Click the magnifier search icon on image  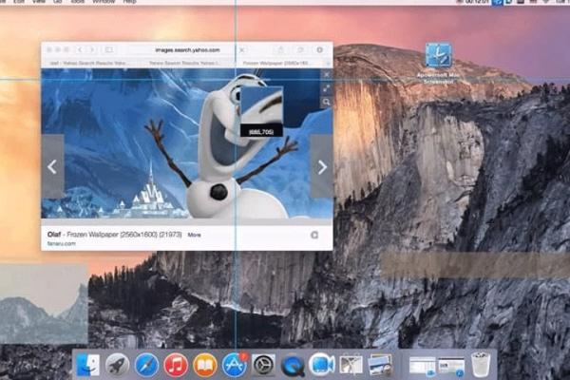[x=327, y=103]
